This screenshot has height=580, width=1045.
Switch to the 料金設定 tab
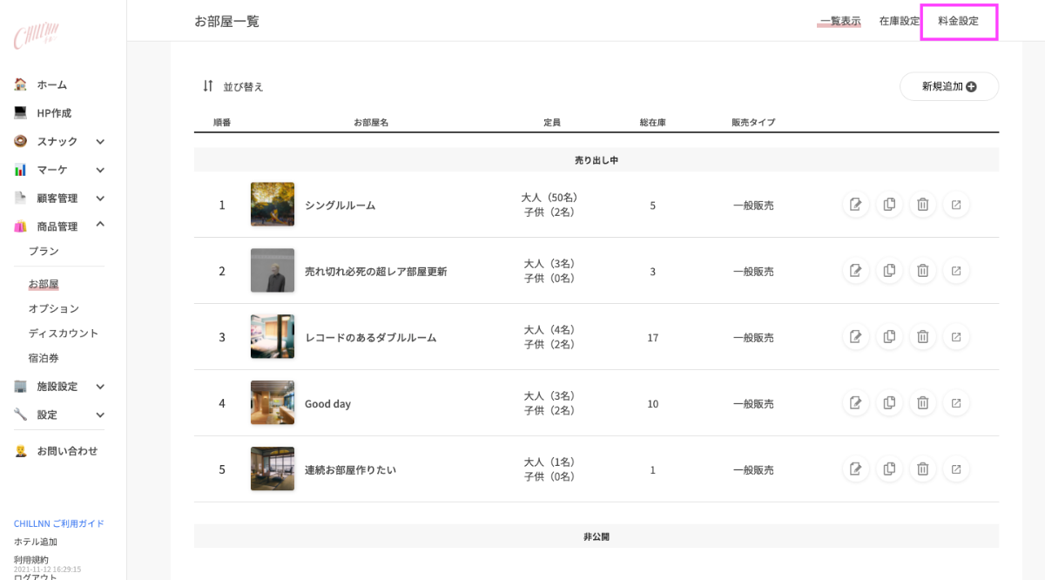958,21
